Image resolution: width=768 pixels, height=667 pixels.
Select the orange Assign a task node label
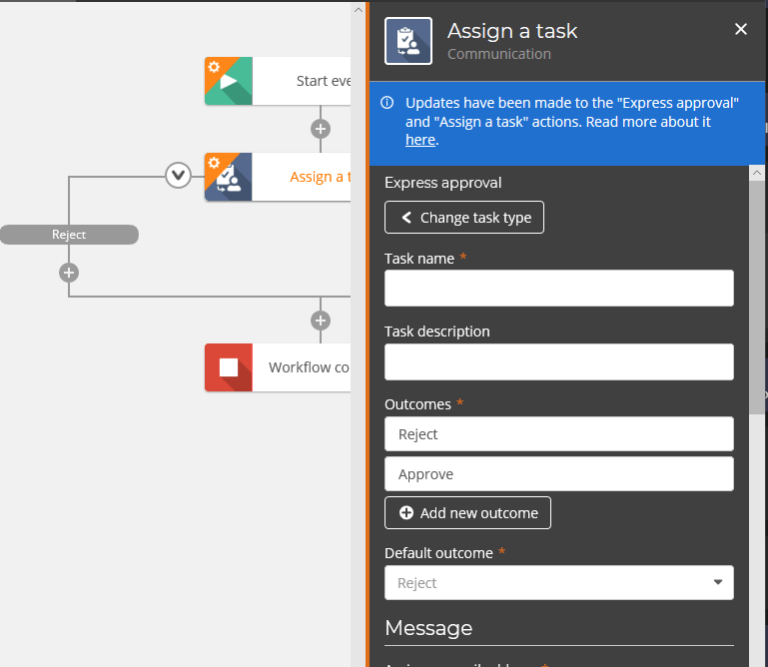coord(321,177)
